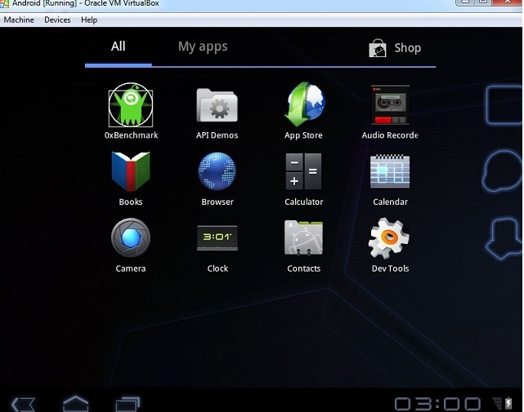This screenshot has width=524, height=412.
Task: Click the 03:00 system clock
Action: (438, 404)
